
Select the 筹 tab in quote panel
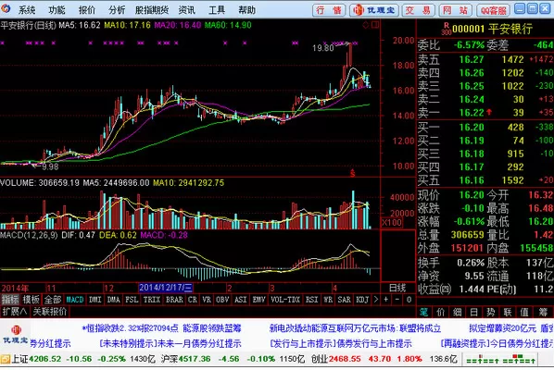pyautogui.click(x=542, y=312)
